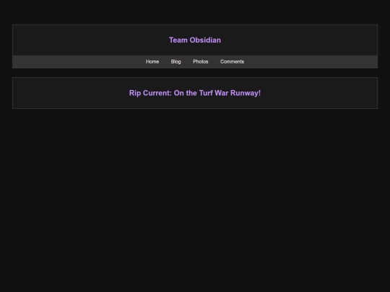Screen dimensions: 390x292
Task: Open the Home navigation link
Action: [x=152, y=61]
